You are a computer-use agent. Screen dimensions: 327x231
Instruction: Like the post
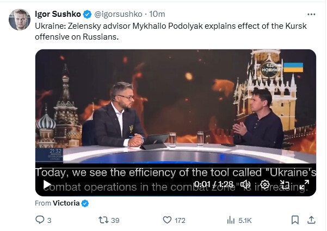168,220
